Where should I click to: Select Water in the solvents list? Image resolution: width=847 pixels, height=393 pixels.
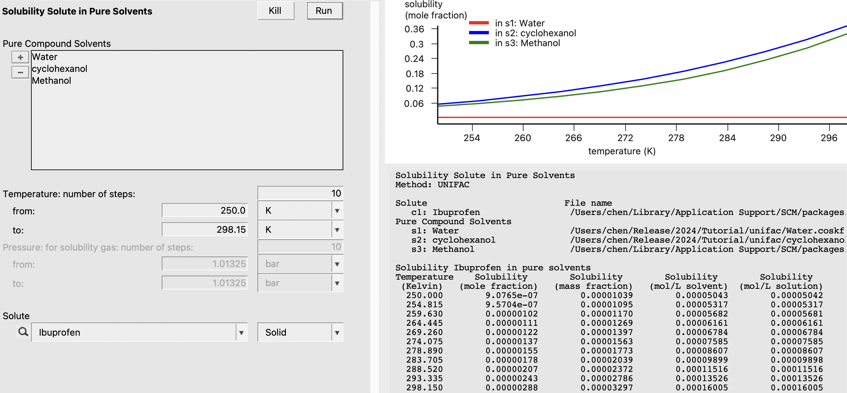pos(45,57)
